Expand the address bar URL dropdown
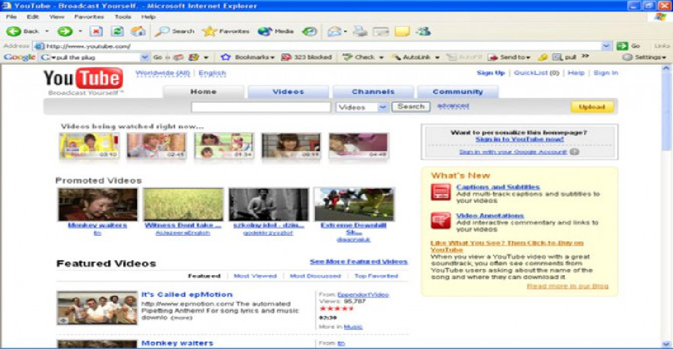 607,46
